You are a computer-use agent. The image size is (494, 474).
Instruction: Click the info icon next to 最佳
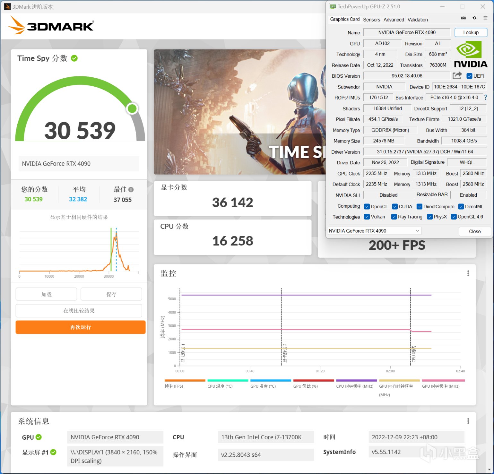tap(131, 190)
